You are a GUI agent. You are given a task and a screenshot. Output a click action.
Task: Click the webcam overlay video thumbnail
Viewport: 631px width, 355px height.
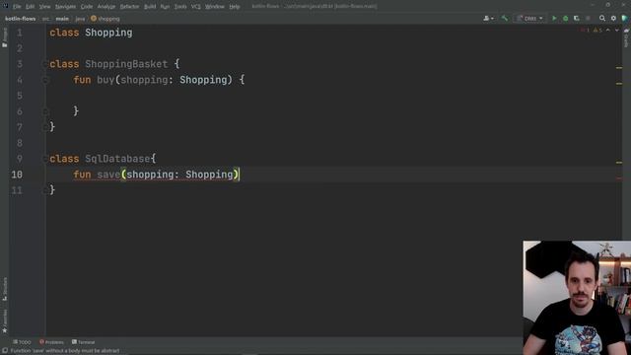(577, 298)
